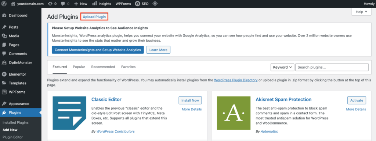Click the diamond icon after SEO

coord(155,4)
